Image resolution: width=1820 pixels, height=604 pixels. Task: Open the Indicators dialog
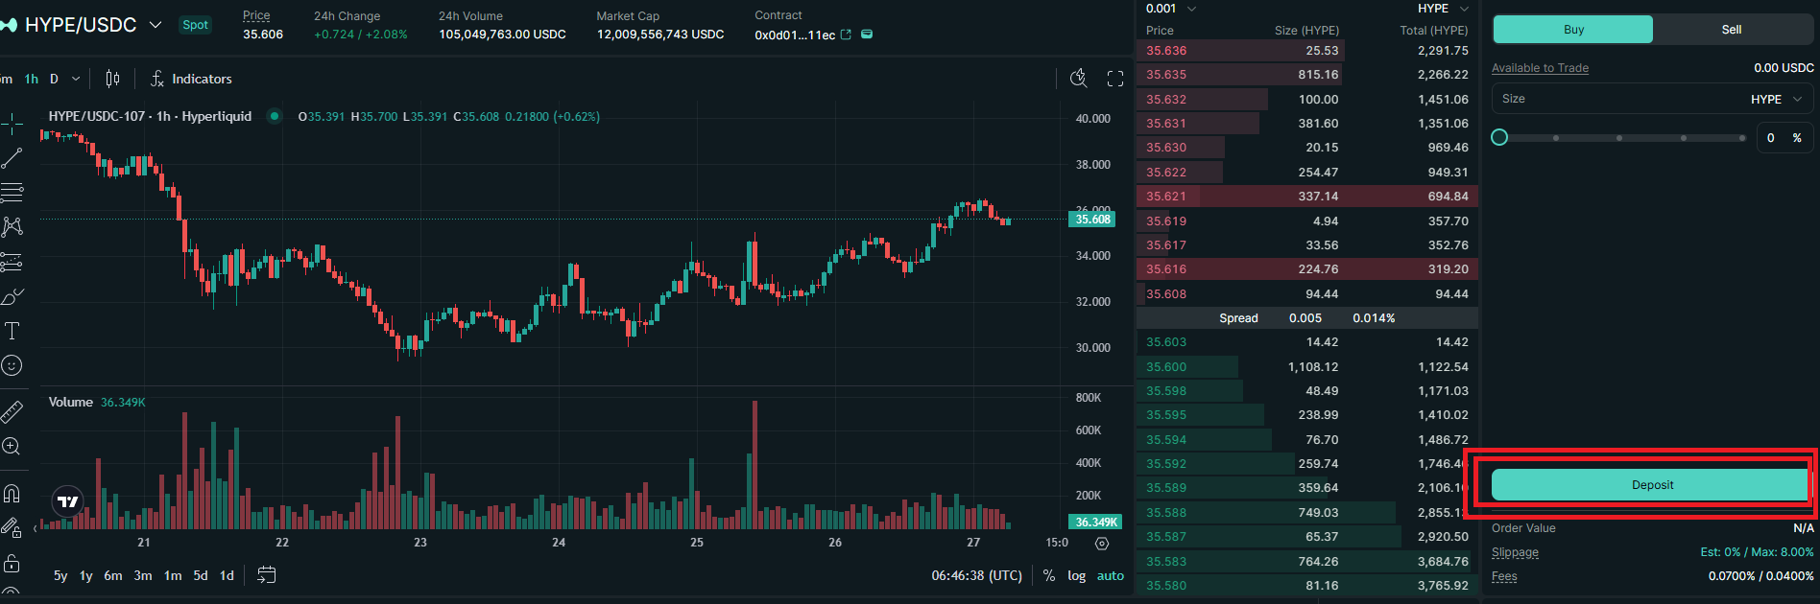pyautogui.click(x=191, y=79)
